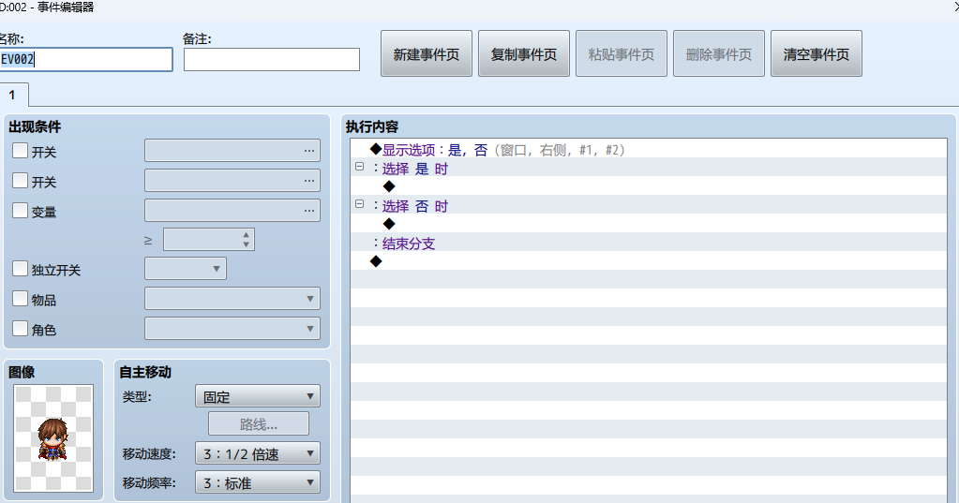The height and width of the screenshot is (503, 959).
Task: Tick the 变量 condition checkbox
Action: pos(21,210)
